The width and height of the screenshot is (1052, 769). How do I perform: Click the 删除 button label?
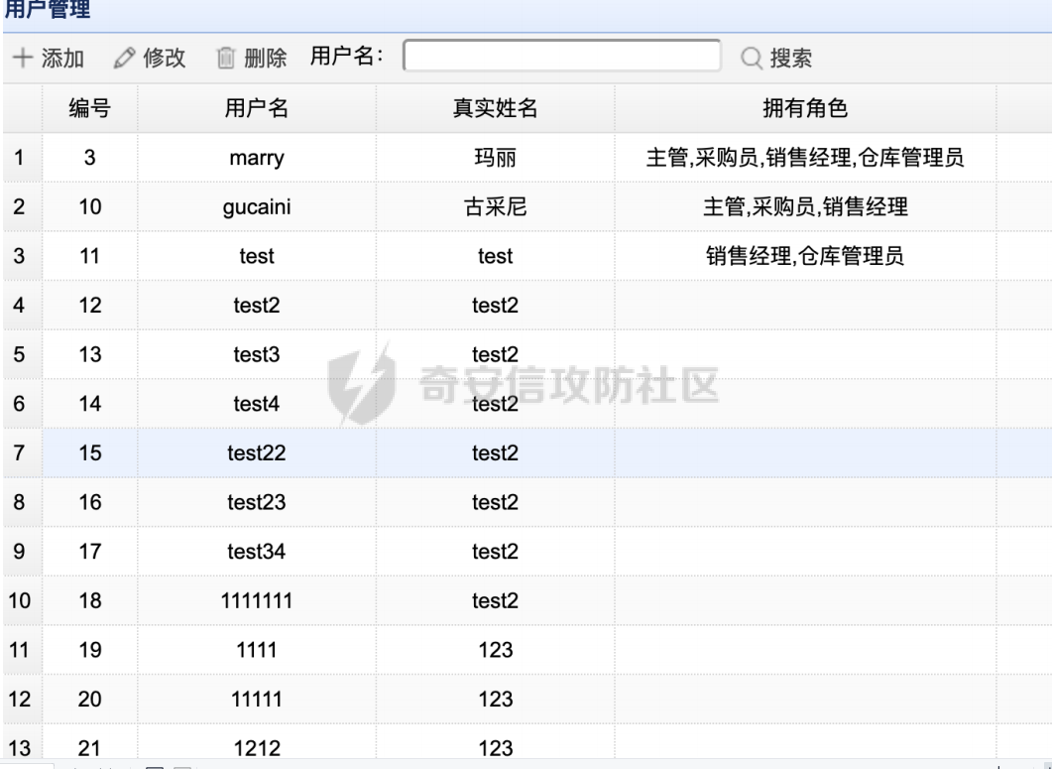[265, 58]
